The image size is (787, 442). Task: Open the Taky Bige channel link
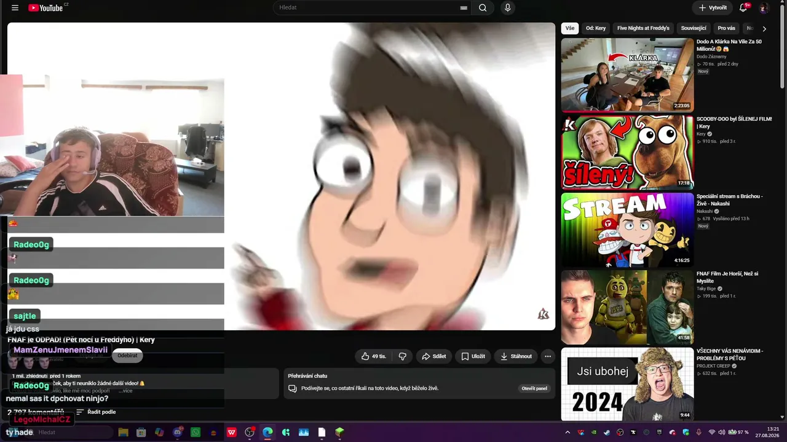click(x=706, y=289)
